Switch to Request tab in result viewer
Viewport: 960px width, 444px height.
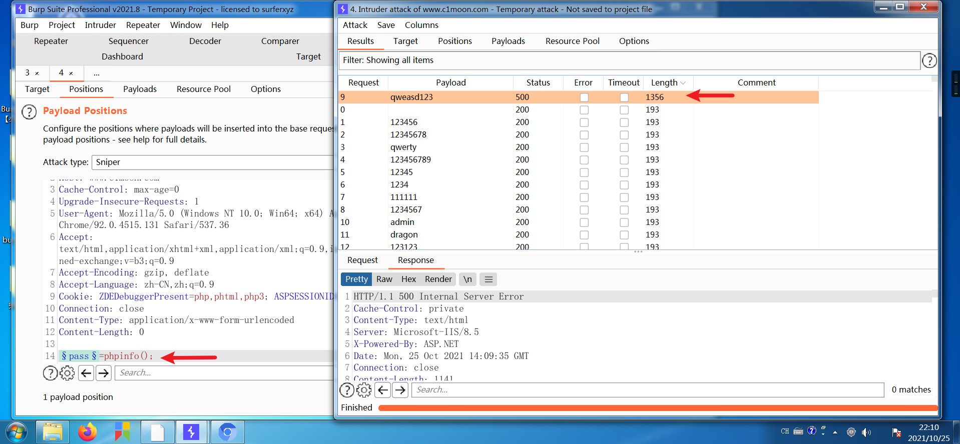pyautogui.click(x=362, y=260)
